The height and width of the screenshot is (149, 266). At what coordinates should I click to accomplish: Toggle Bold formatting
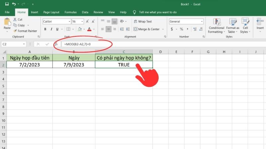45,29
